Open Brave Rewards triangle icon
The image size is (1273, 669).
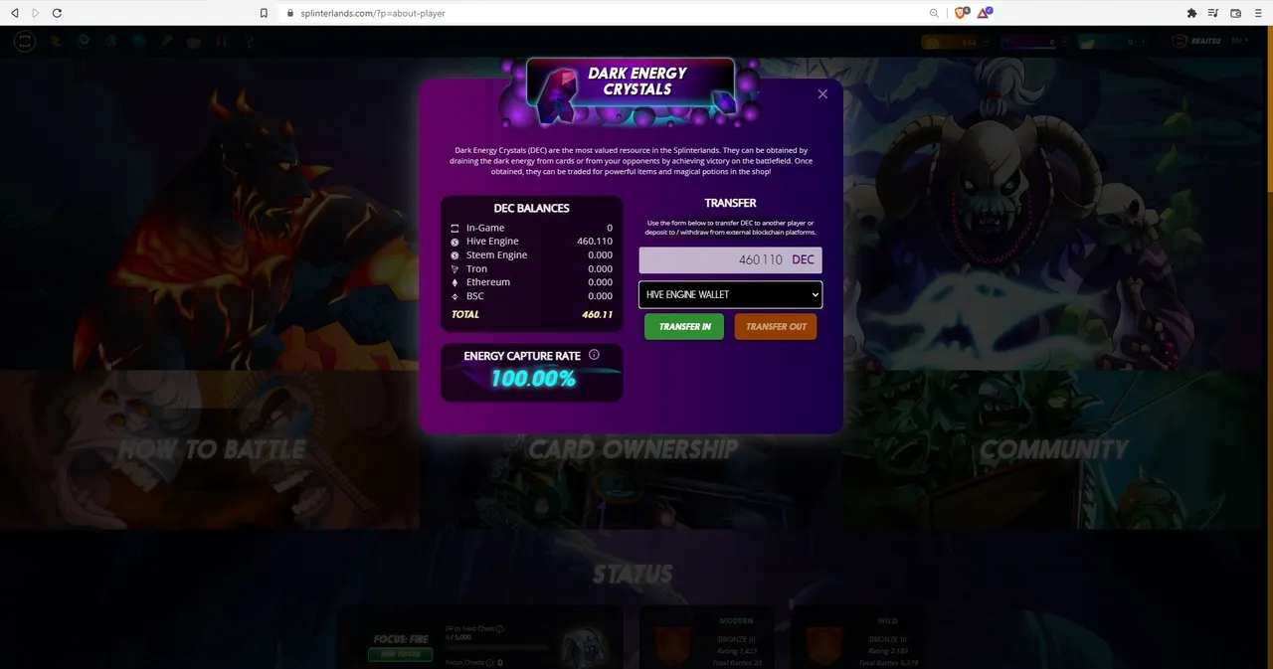pos(984,13)
